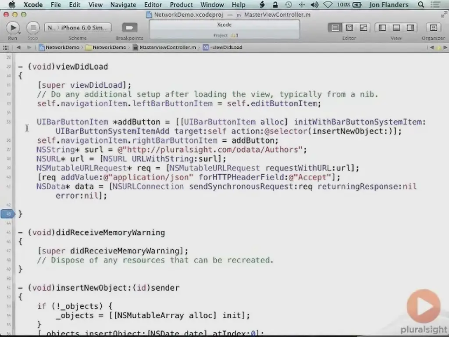The height and width of the screenshot is (337, 449).
Task: Click the activity viewer status display
Action: click(224, 29)
